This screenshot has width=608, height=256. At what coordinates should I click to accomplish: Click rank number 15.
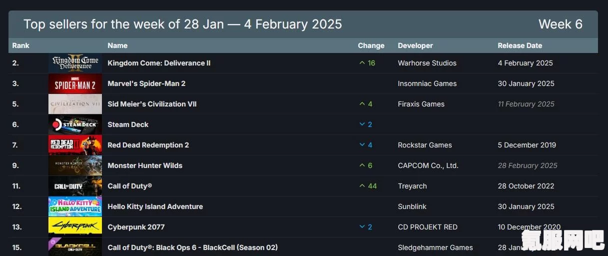click(x=17, y=247)
